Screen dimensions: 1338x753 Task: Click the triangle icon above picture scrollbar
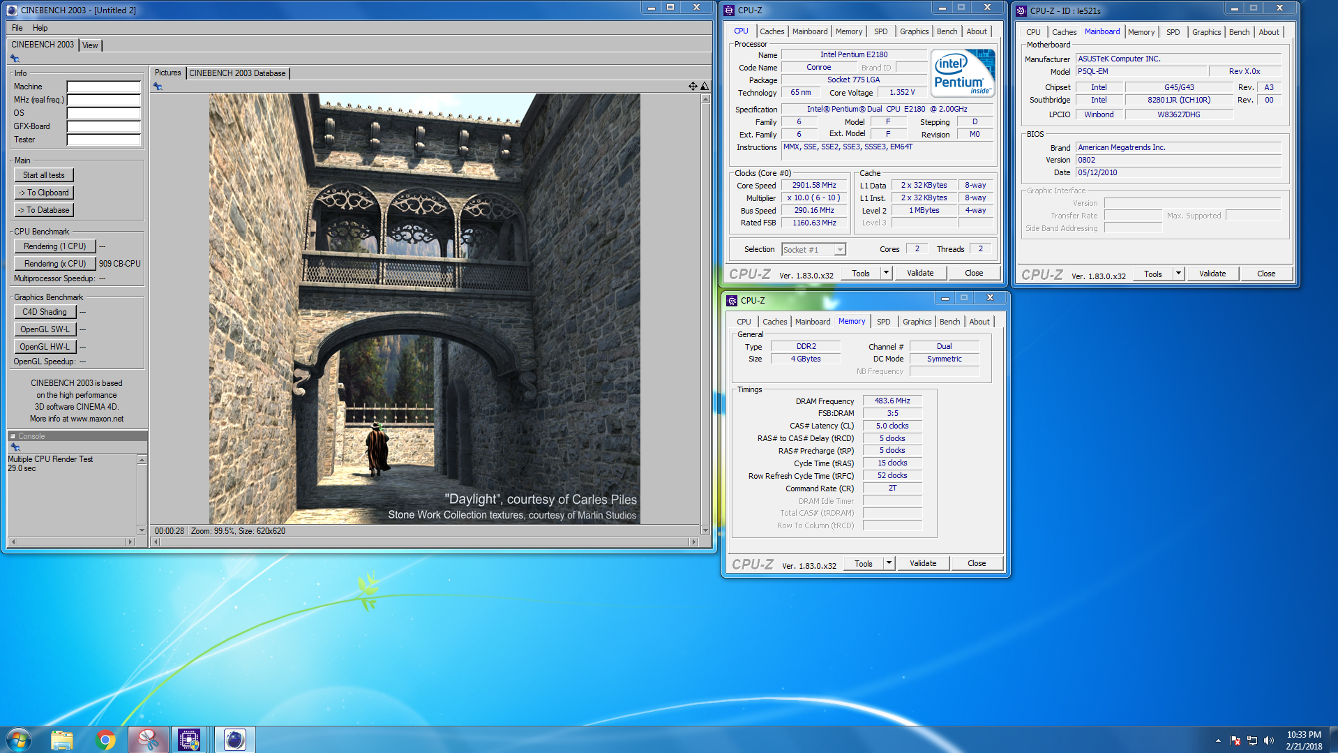click(705, 87)
